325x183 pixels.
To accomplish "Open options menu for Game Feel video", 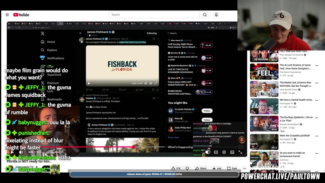I will [x=317, y=66].
